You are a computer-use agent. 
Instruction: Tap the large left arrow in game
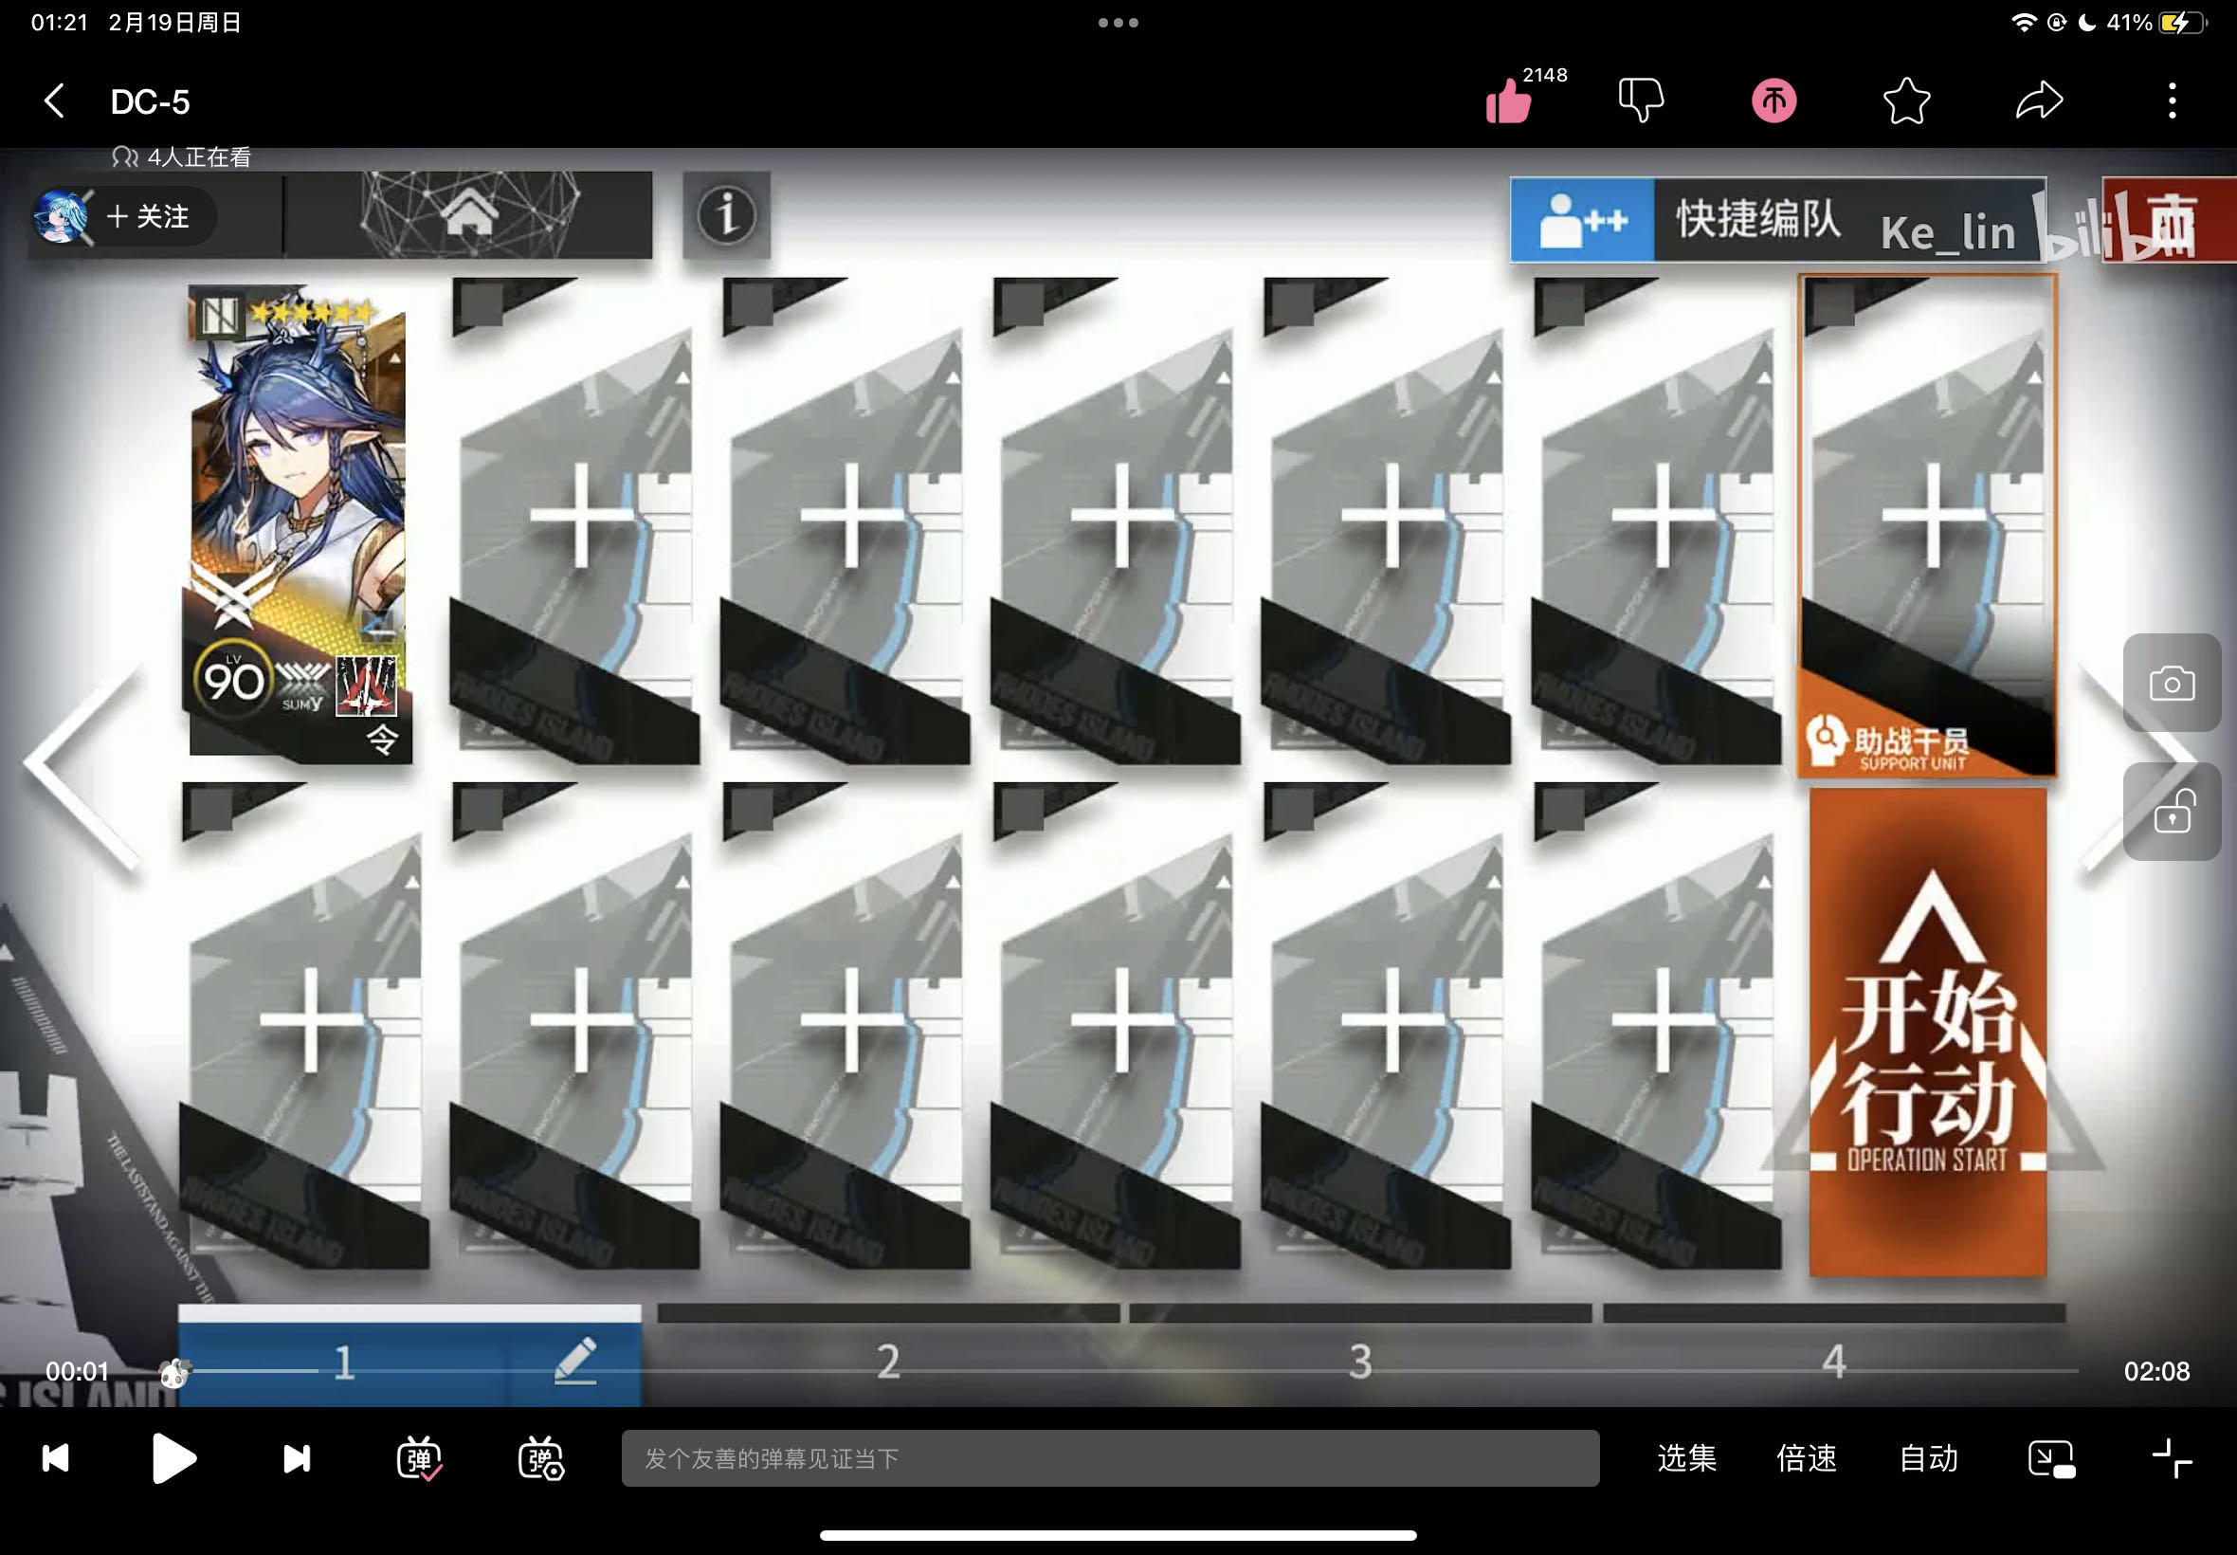coord(82,765)
